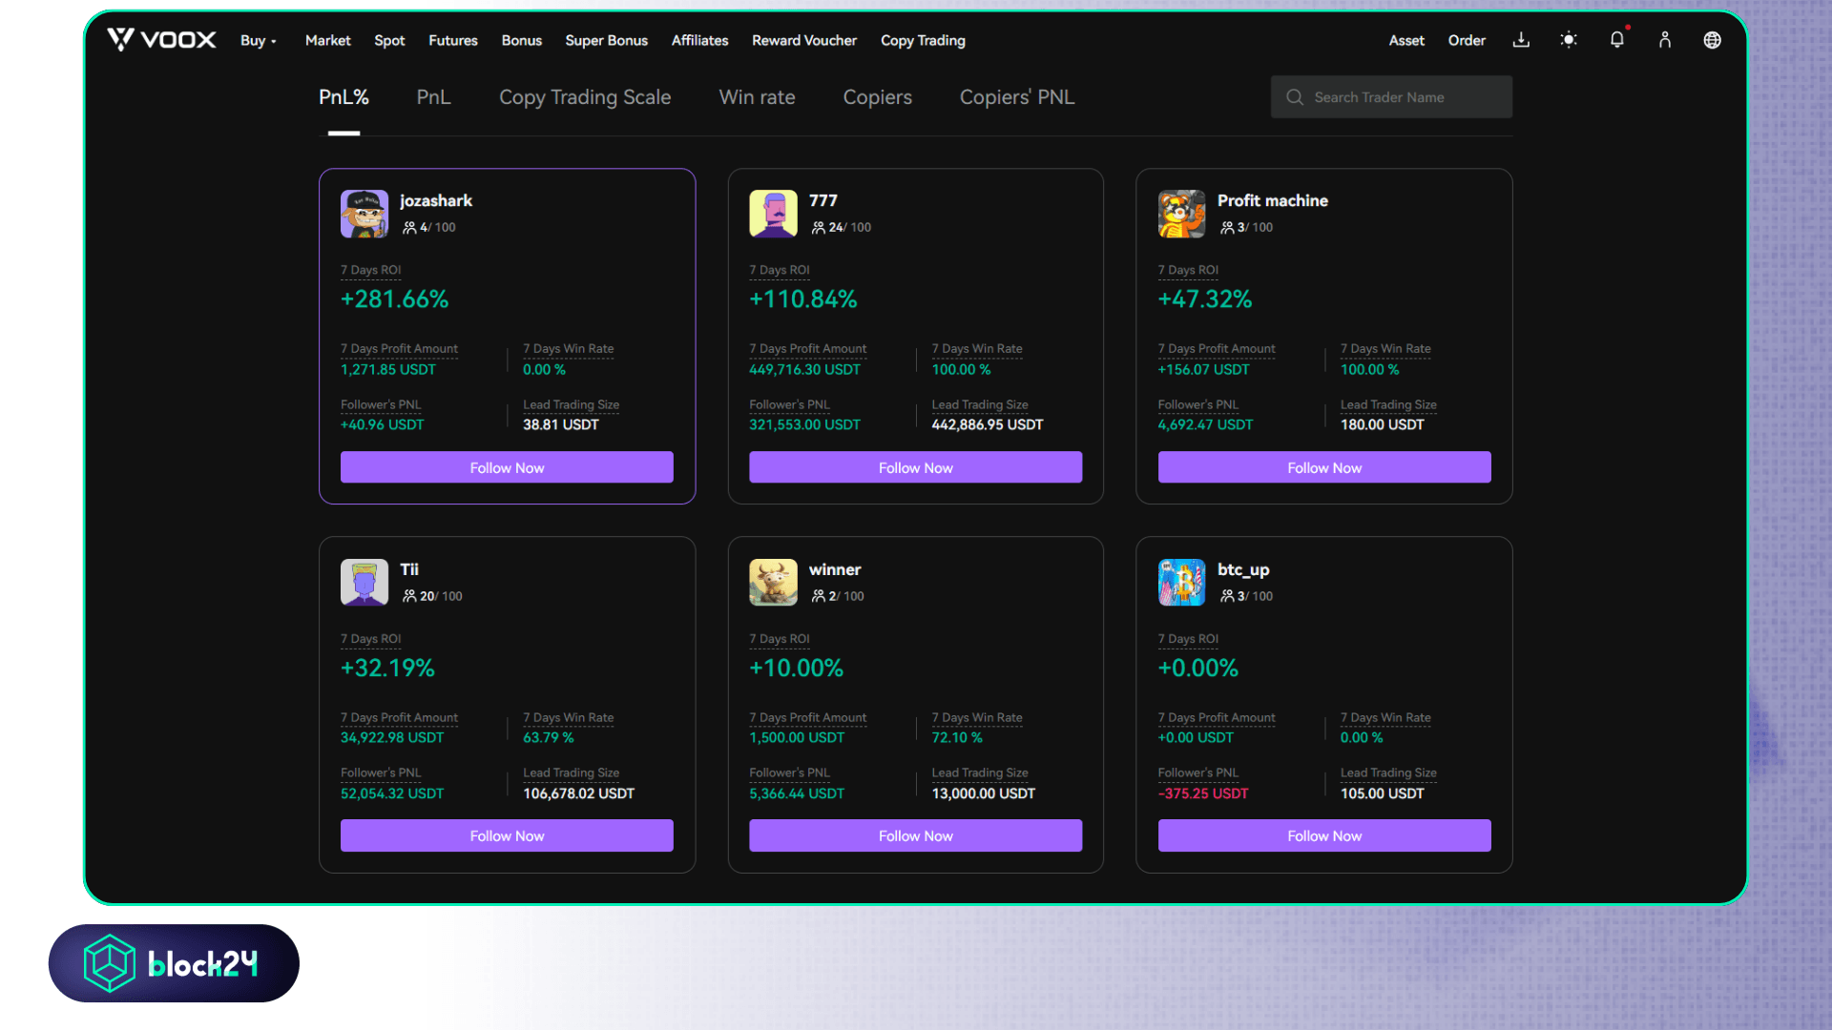Screen dimensions: 1832x1030
Task: Follow the trader jozashark
Action: pos(507,467)
